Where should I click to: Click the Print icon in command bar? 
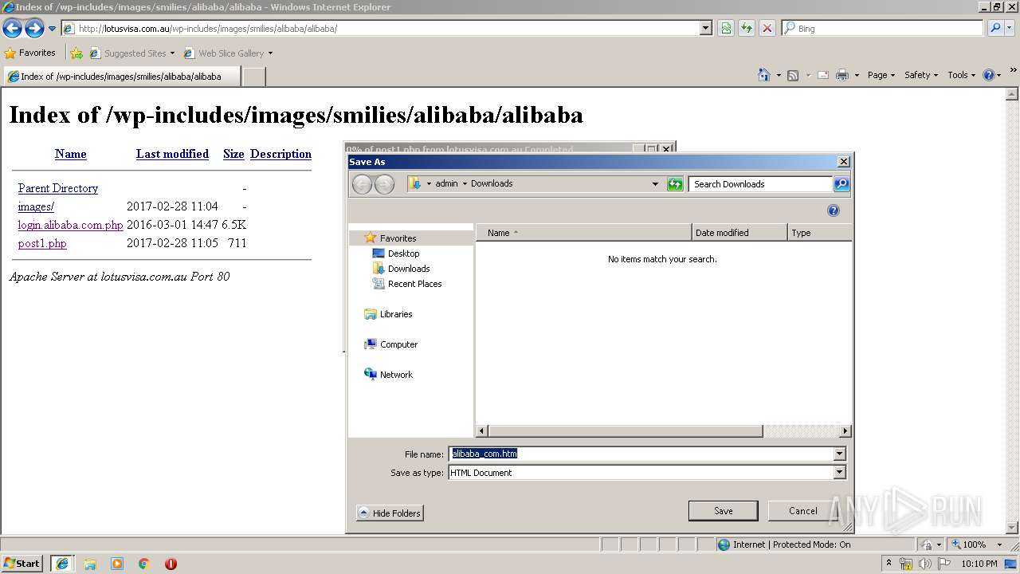842,75
